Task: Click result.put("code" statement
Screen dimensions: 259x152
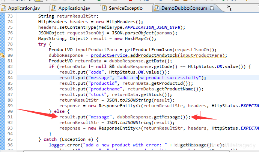Action: point(114,72)
